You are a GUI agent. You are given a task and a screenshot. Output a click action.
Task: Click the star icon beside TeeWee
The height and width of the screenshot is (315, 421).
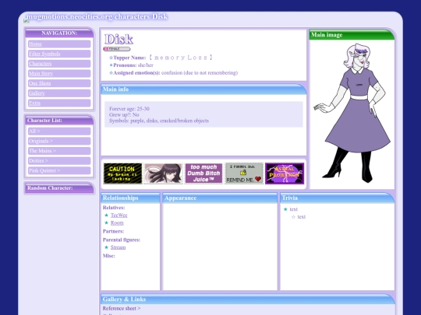tap(106, 215)
